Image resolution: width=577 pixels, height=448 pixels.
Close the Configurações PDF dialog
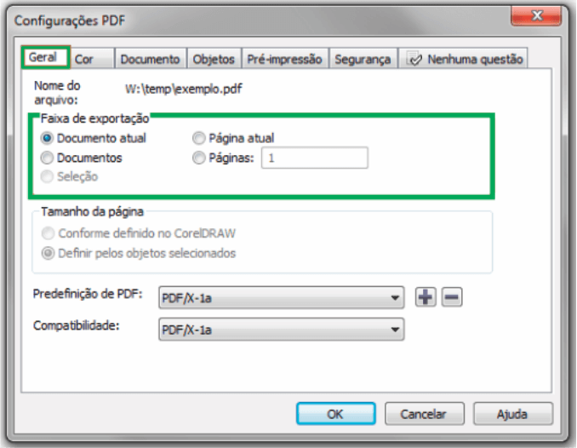point(536,15)
